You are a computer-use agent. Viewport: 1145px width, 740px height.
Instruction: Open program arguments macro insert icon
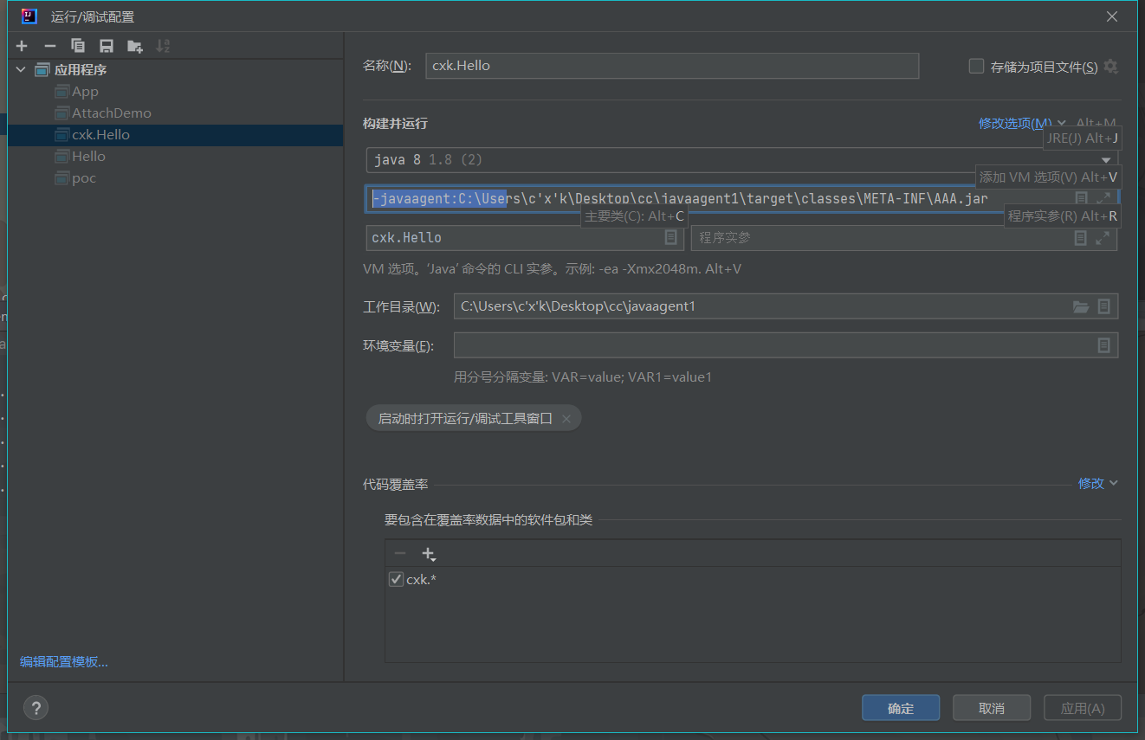(1080, 237)
